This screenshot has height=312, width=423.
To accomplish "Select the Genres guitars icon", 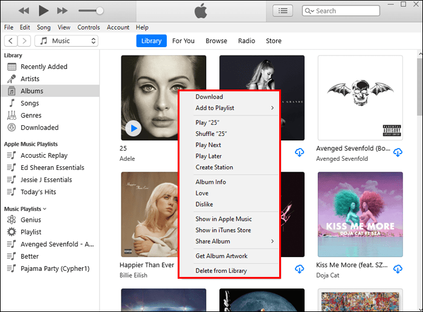I will point(11,115).
